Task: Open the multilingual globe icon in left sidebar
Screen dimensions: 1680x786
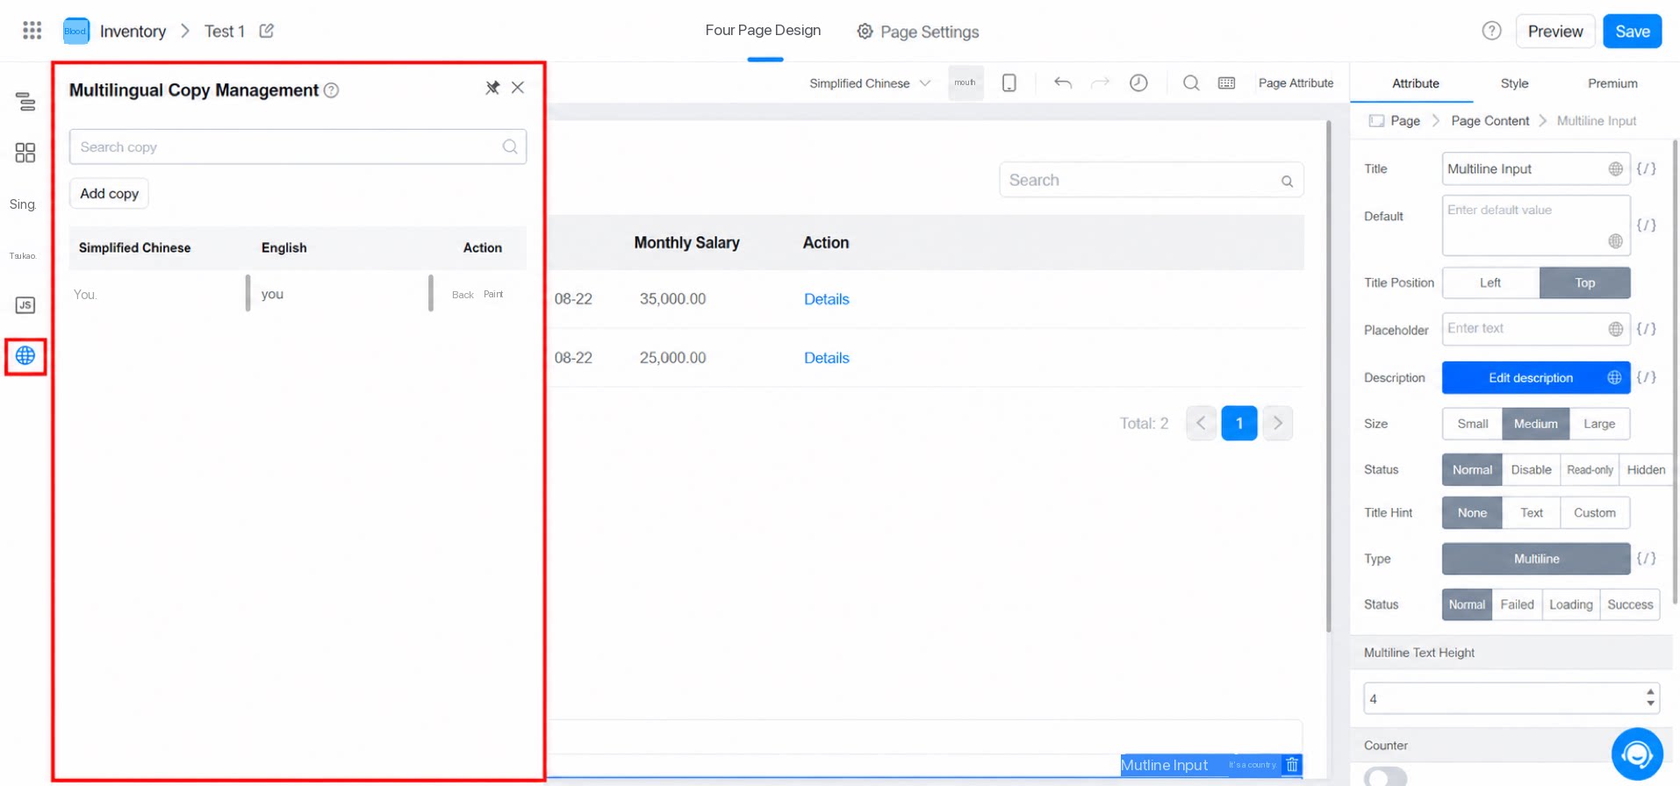Action: (25, 356)
